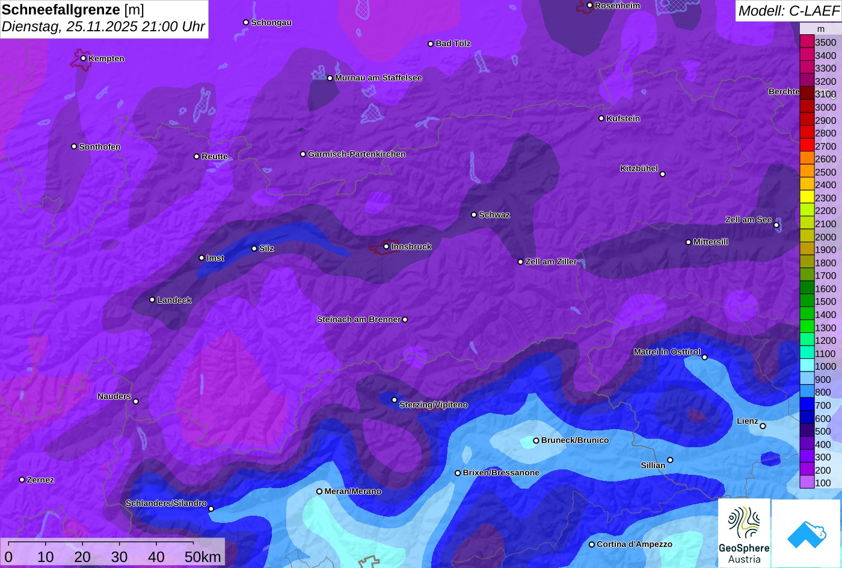Select the Lienz map marker dot
The image size is (842, 568).
tap(763, 426)
